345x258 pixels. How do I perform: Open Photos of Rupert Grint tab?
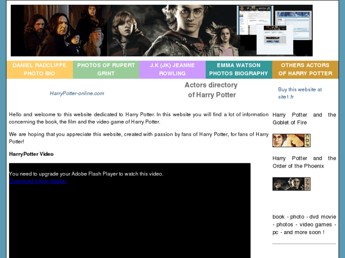click(x=106, y=70)
